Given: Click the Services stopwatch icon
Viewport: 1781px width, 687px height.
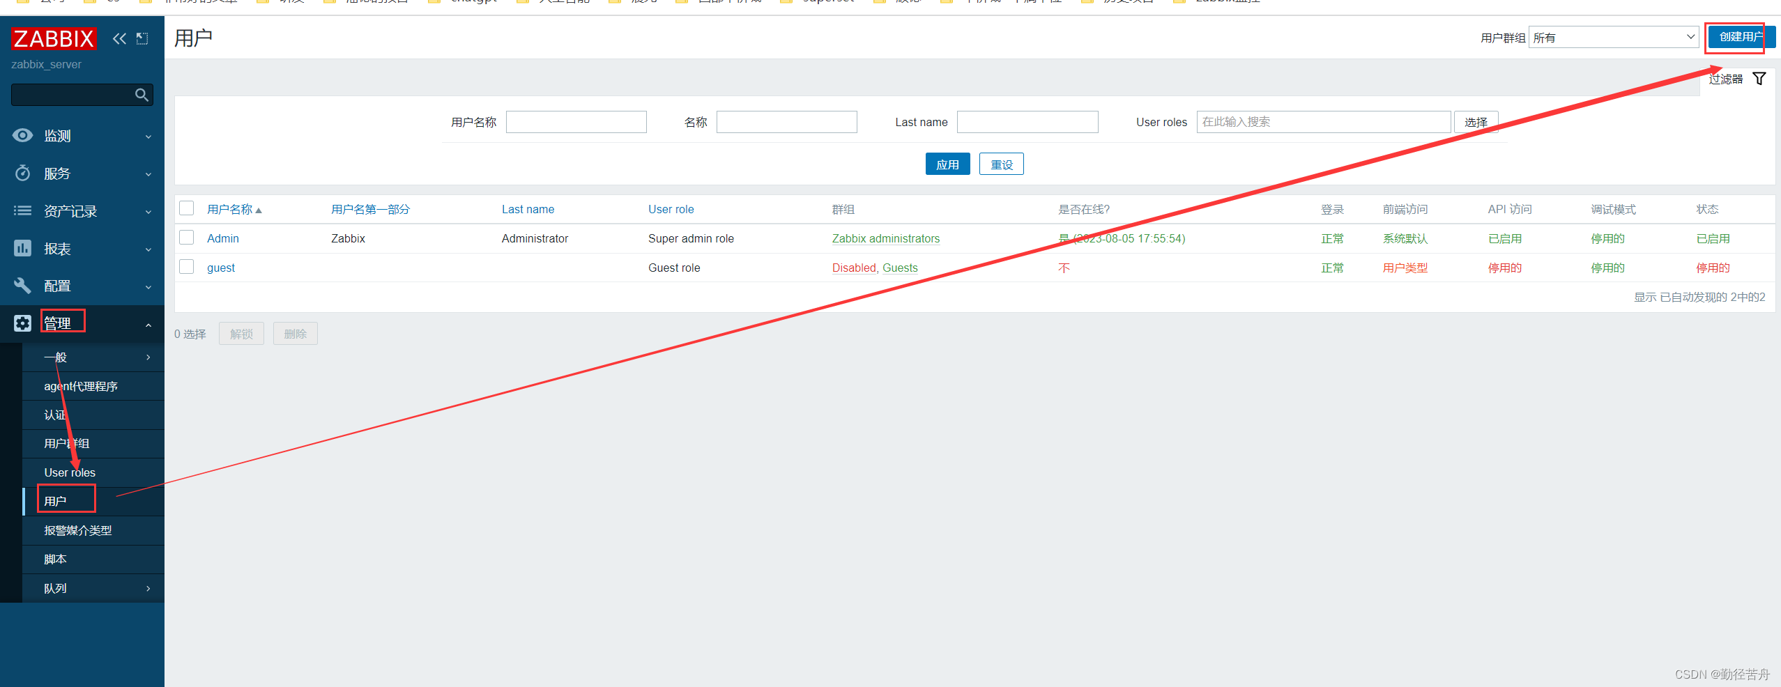Looking at the screenshot, I should [x=23, y=173].
